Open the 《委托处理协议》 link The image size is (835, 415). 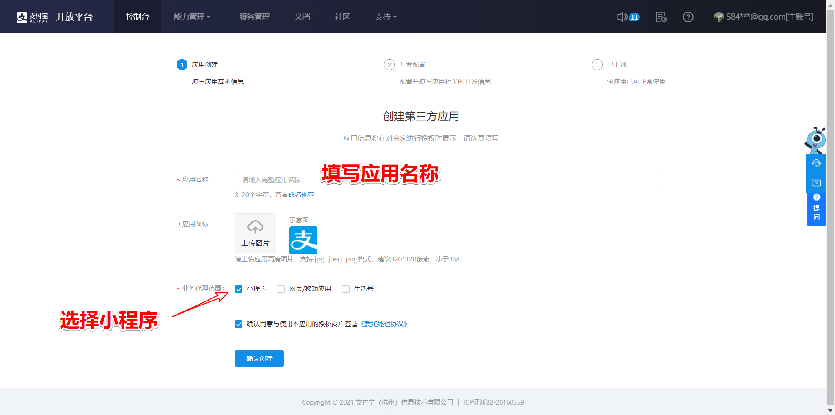click(384, 324)
